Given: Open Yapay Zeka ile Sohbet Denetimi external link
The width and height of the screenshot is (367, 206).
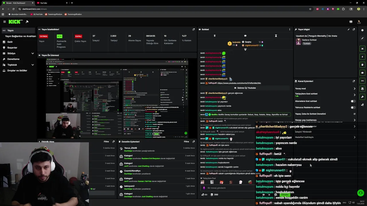Looking at the screenshot, I should 354,114.
